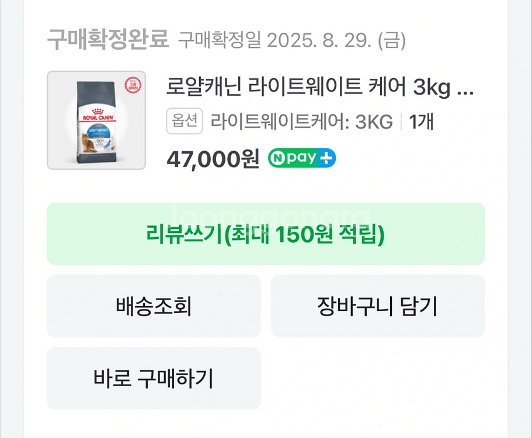532x438 pixels.
Task: Write a review with 리뷰쓰기 button
Action: (x=266, y=234)
